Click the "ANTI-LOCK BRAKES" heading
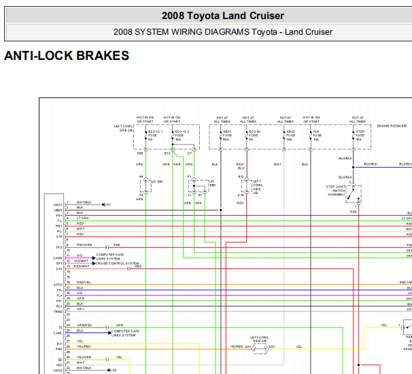 pos(67,56)
